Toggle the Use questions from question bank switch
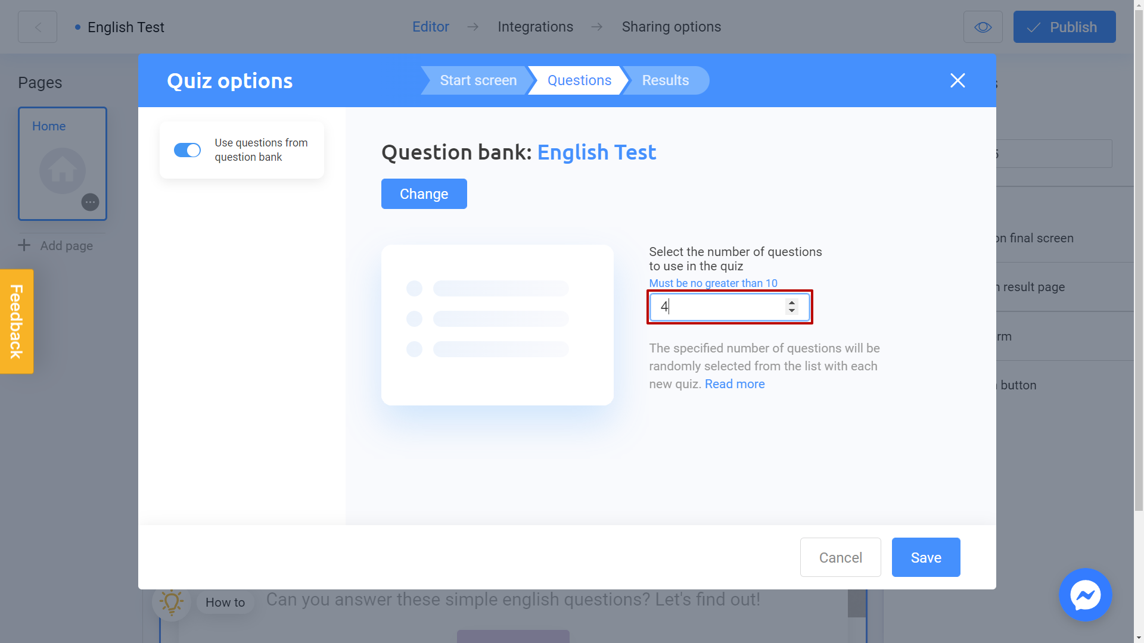This screenshot has width=1144, height=643. tap(186, 149)
